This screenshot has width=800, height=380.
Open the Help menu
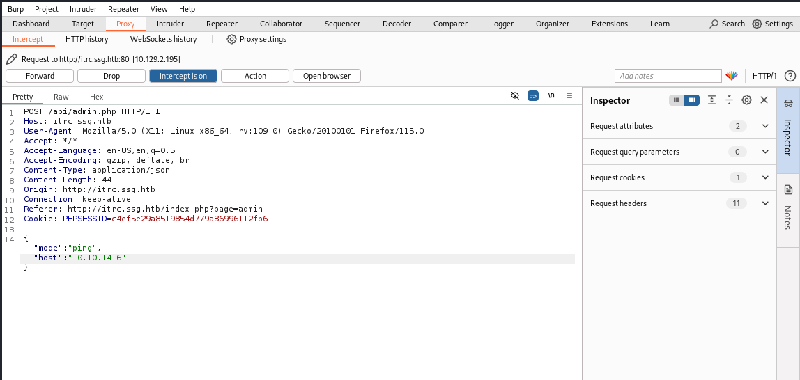point(187,9)
